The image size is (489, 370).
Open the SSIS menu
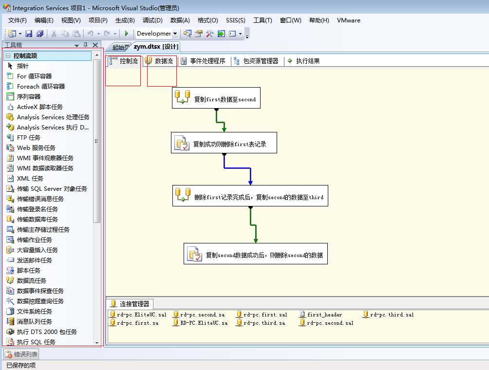click(235, 20)
